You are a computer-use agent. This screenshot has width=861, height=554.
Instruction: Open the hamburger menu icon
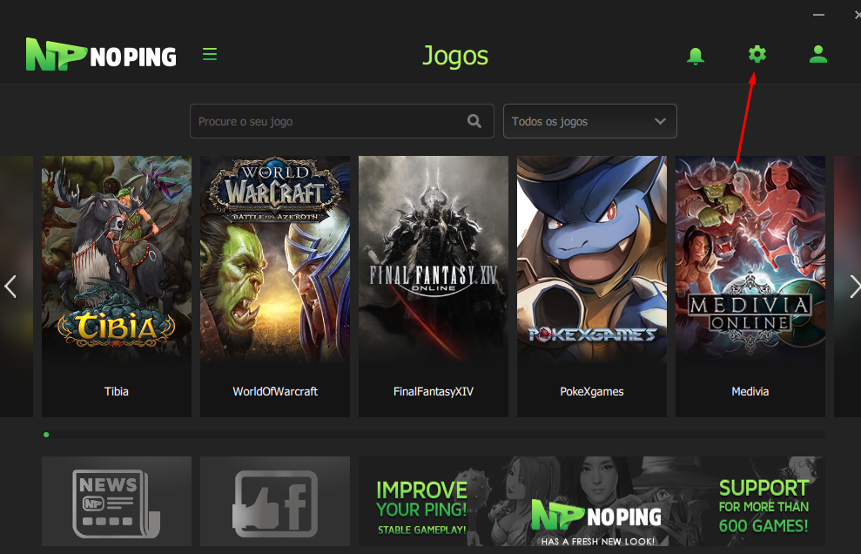pos(210,54)
